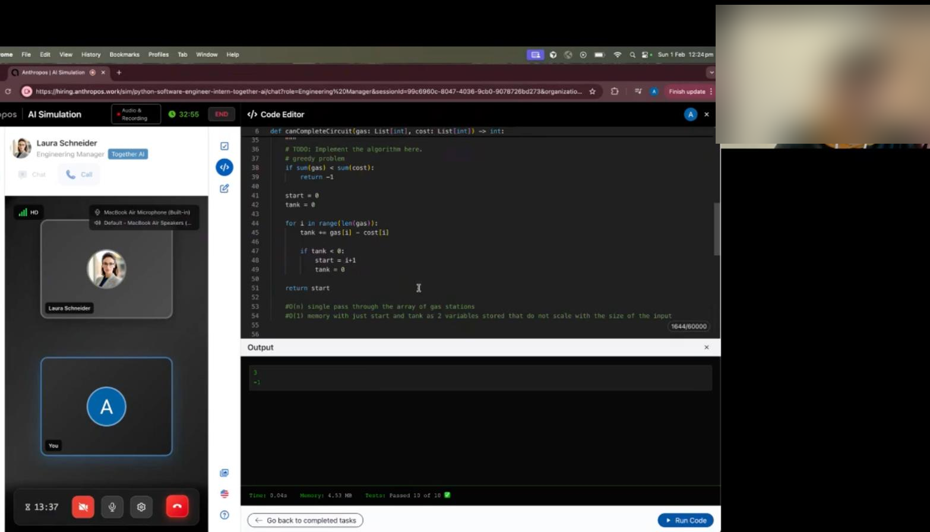
Task: Open the browser extensions puzzle icon
Action: [x=615, y=91]
